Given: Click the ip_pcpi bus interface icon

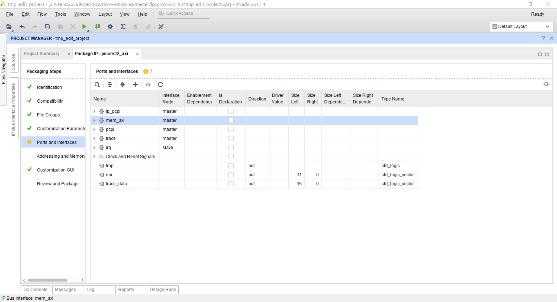Looking at the screenshot, I should point(102,111).
